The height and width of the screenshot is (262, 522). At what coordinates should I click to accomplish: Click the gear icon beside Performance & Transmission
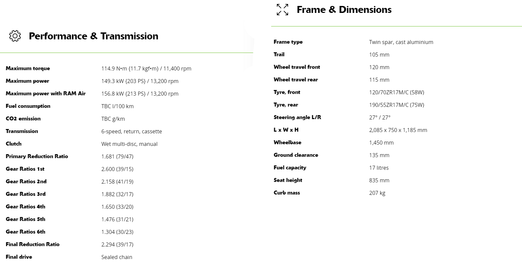15,36
